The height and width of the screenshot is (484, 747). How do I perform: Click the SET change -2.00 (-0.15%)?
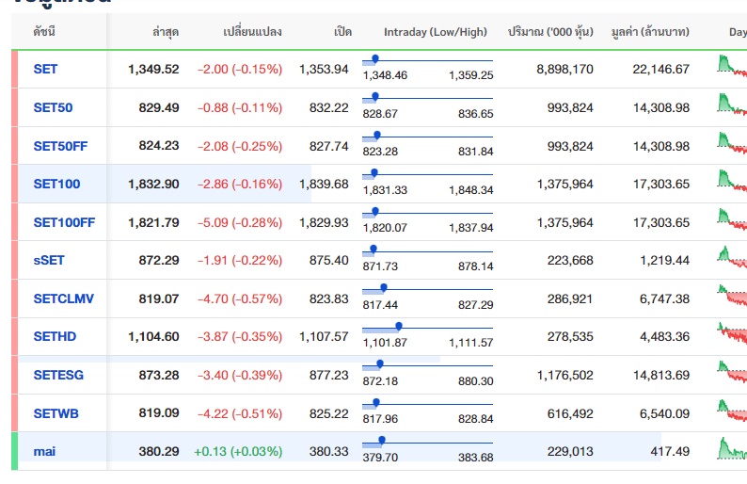point(240,69)
